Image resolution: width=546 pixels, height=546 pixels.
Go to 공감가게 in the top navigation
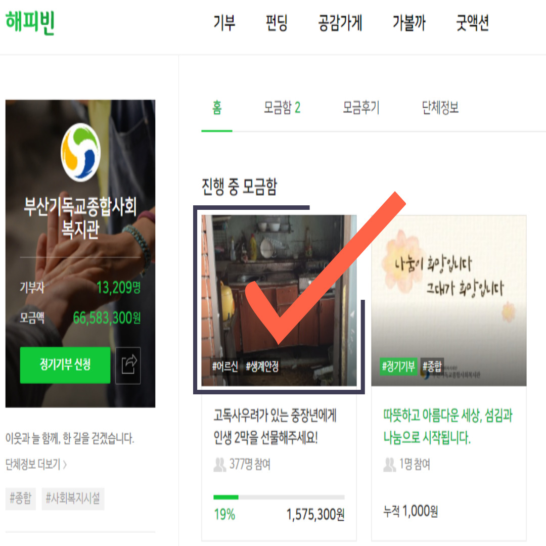pyautogui.click(x=340, y=23)
